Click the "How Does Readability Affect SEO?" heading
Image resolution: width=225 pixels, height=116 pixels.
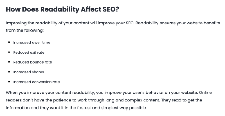[x=62, y=9]
